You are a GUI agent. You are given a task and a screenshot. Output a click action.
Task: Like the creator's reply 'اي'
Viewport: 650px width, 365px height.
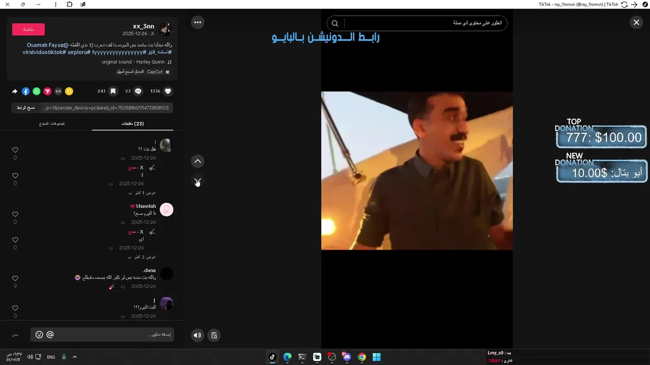coord(15,240)
